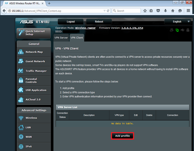Click the 'No data in table.' message
The image size is (194, 151).
pos(122,124)
